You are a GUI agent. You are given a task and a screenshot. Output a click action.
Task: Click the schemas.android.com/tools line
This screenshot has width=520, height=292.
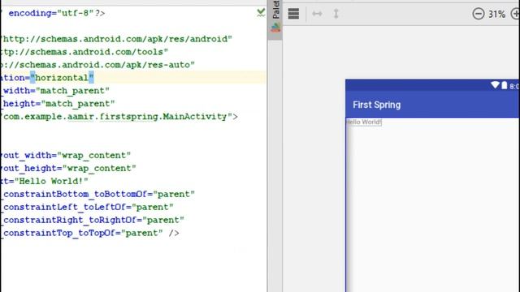(x=84, y=52)
